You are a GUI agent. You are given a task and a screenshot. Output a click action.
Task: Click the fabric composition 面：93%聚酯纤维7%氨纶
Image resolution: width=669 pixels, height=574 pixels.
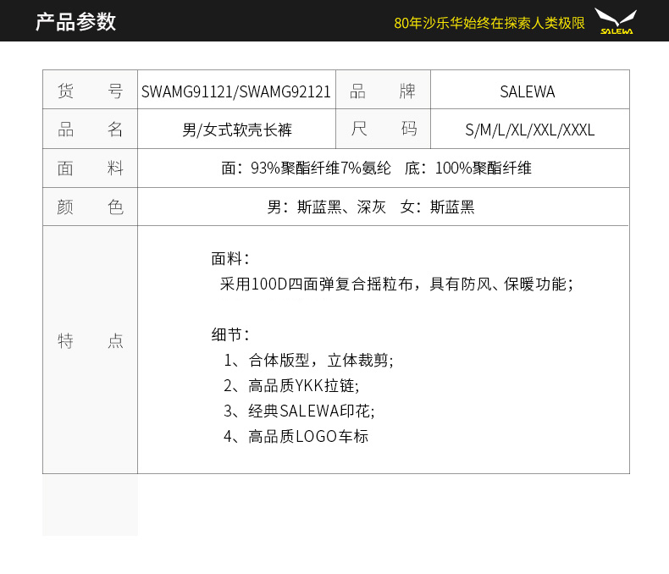[x=306, y=168]
